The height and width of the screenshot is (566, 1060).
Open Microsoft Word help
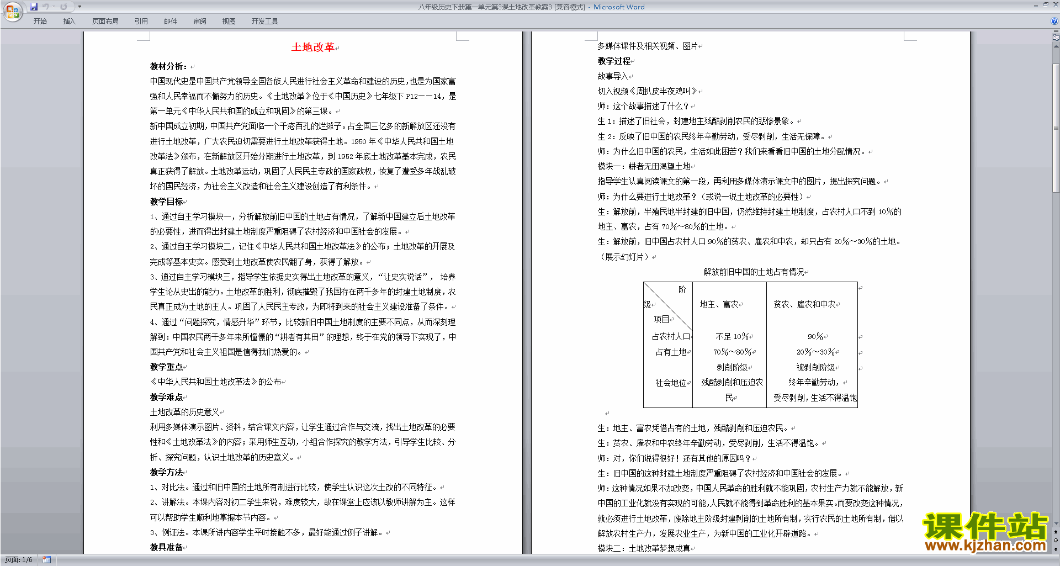click(1054, 22)
